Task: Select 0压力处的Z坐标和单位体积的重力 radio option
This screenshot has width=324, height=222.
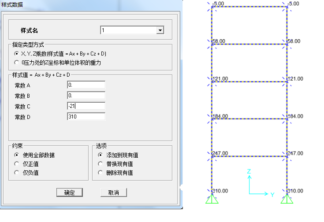Action: (17, 63)
